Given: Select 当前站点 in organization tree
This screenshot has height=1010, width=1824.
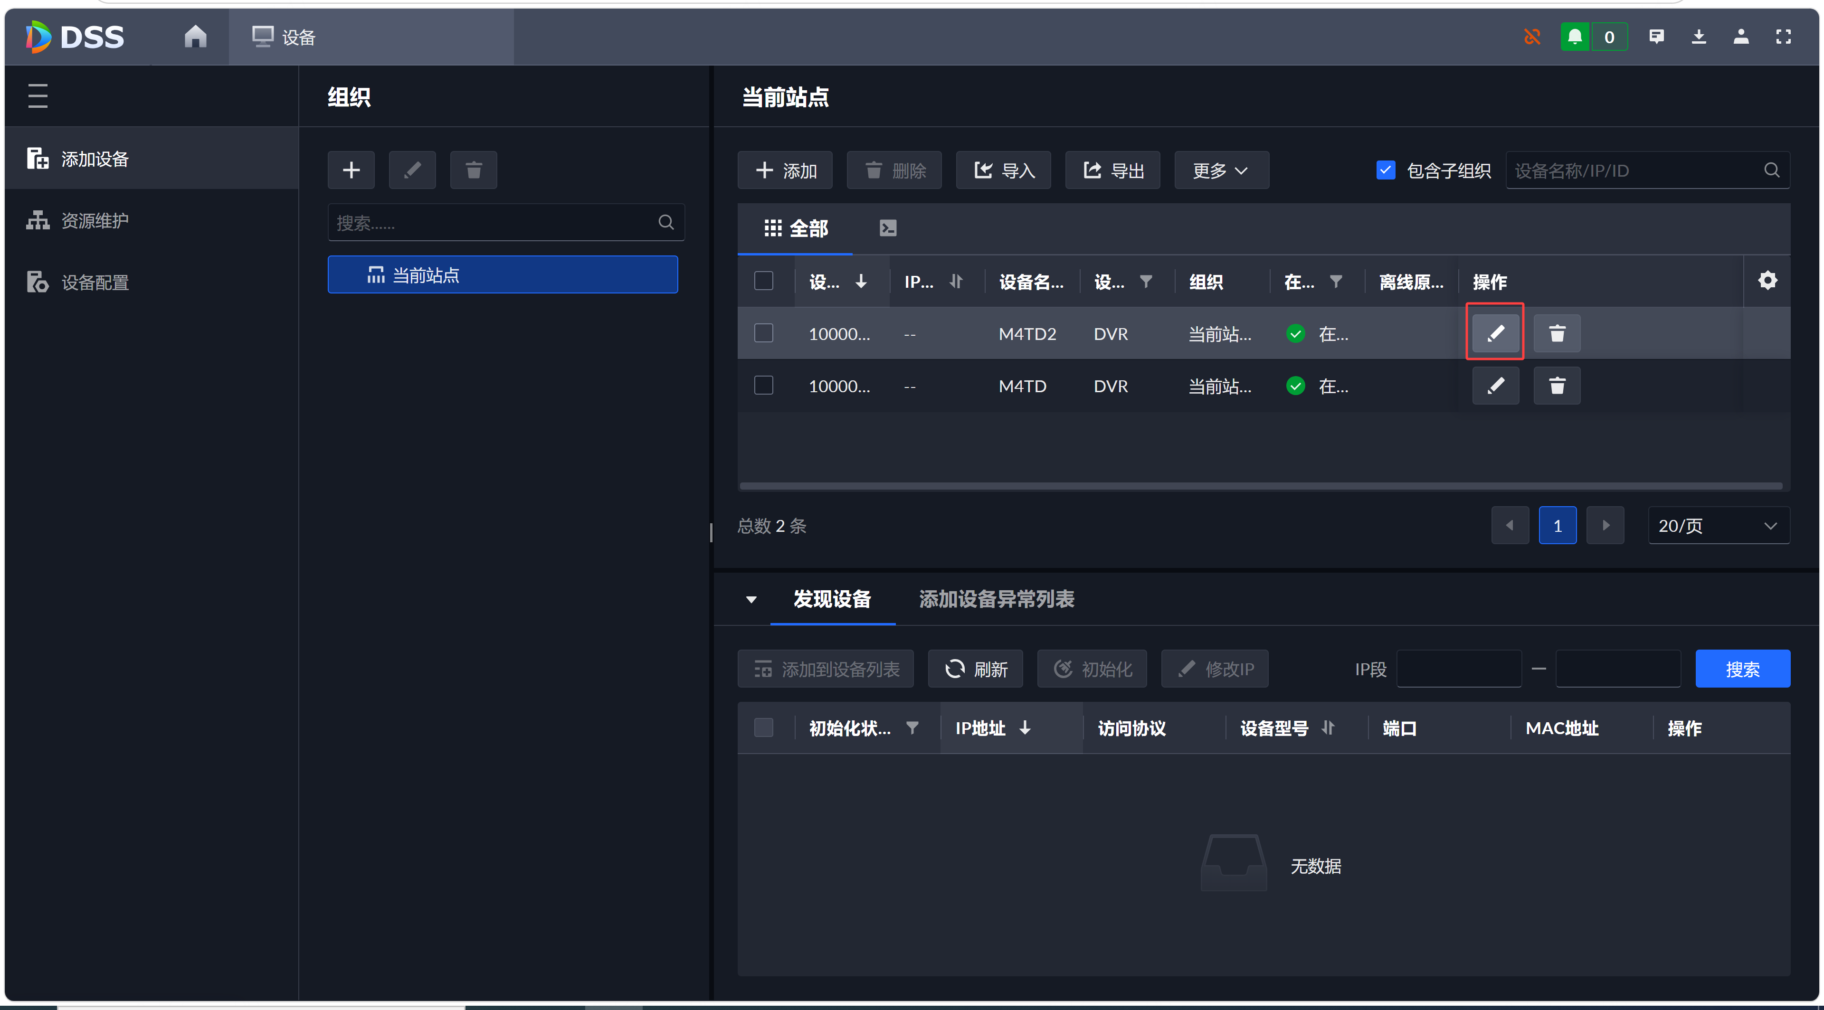Looking at the screenshot, I should (503, 274).
